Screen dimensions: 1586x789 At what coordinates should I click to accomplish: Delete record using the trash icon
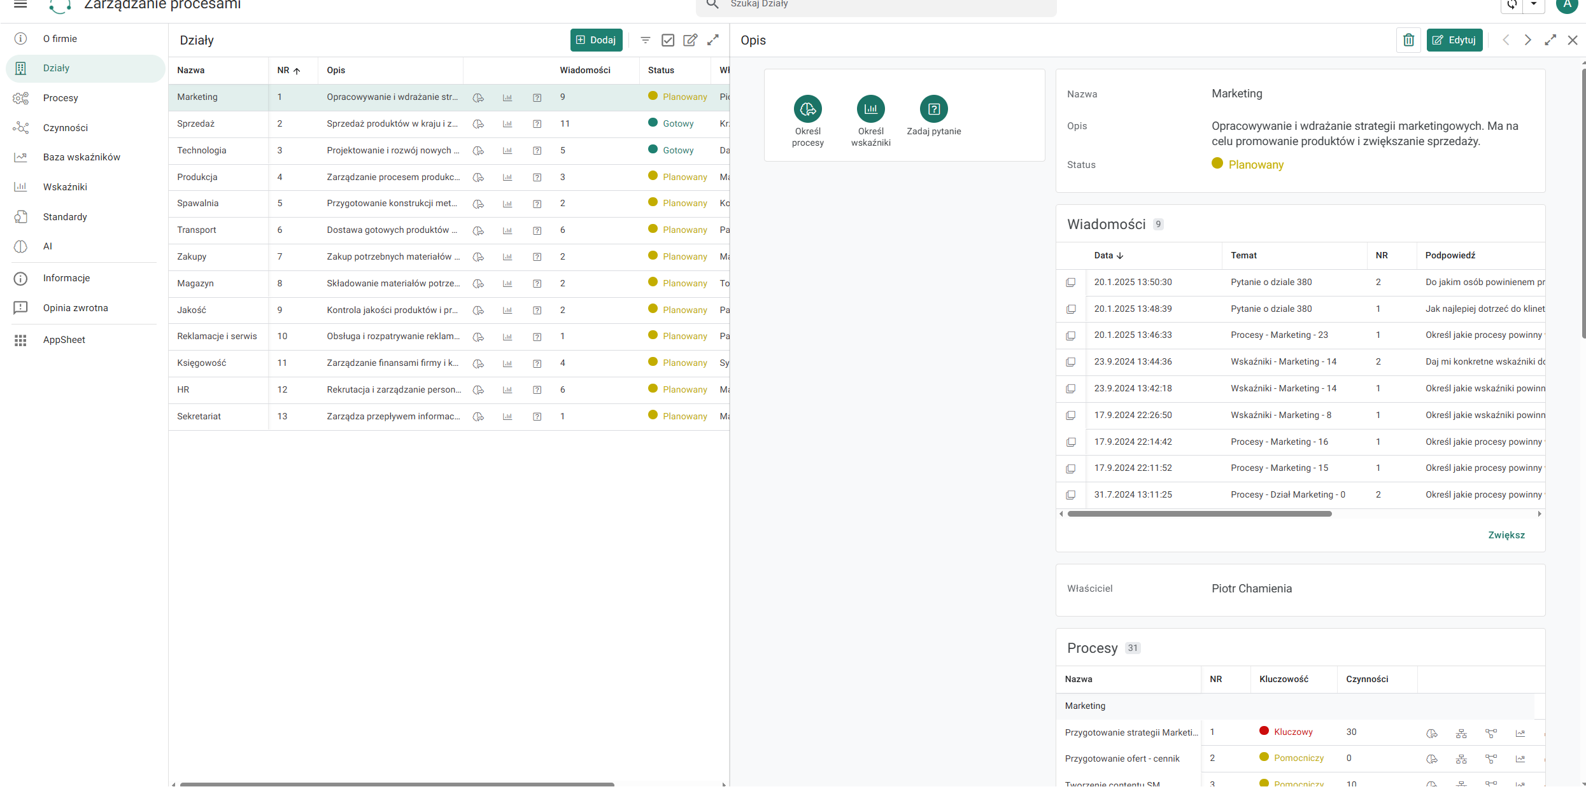(x=1408, y=40)
